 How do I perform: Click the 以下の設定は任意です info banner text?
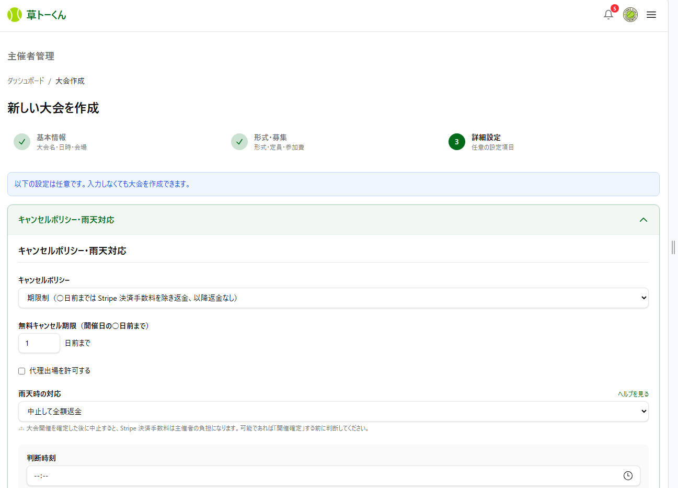point(102,184)
